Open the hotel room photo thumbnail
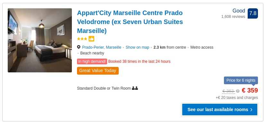 pos(40,40)
